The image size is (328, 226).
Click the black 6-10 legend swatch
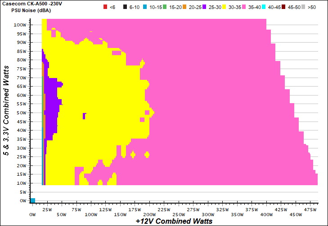pos(125,8)
